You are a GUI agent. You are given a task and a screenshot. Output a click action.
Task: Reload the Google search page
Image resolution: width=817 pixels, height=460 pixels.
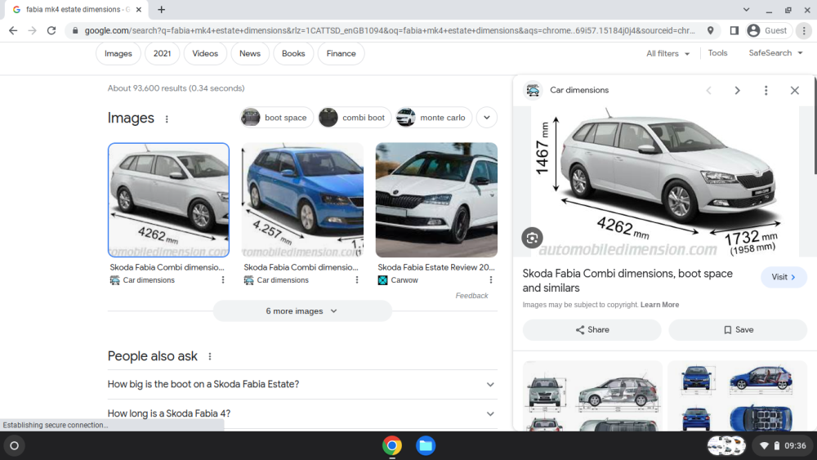pyautogui.click(x=51, y=31)
